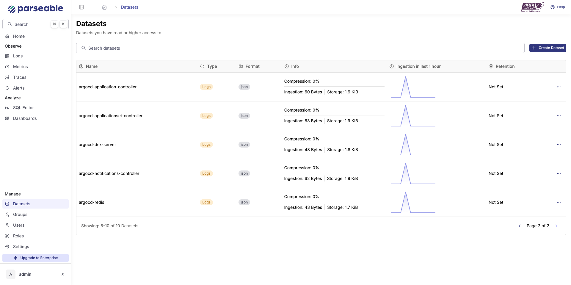This screenshot has width=571, height=285.
Task: Sort by the Name column header
Action: (92, 66)
